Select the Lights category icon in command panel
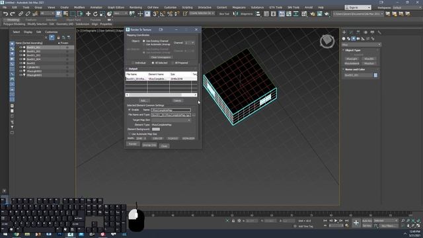The image size is (423, 238). click(354, 38)
